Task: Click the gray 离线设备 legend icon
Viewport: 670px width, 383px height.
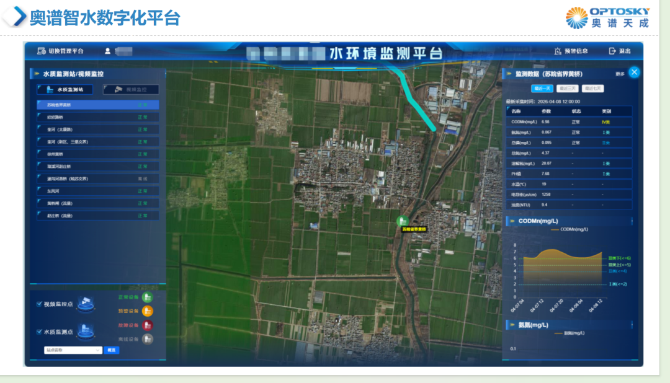Action: pos(148,339)
